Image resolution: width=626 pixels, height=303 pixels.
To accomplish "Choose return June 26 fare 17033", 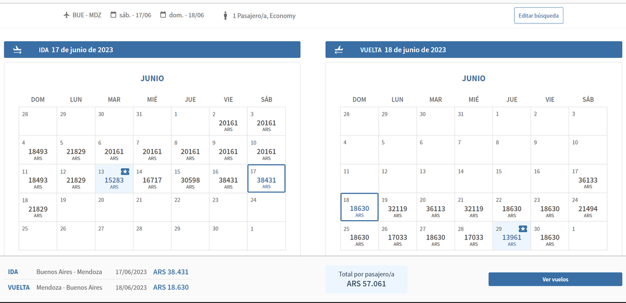I will (398, 237).
